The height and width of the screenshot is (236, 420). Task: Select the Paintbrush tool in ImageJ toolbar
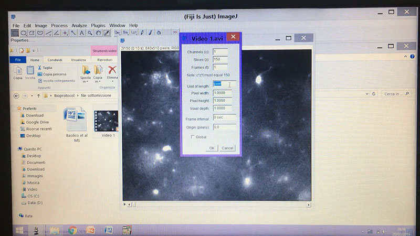pyautogui.click(x=151, y=33)
